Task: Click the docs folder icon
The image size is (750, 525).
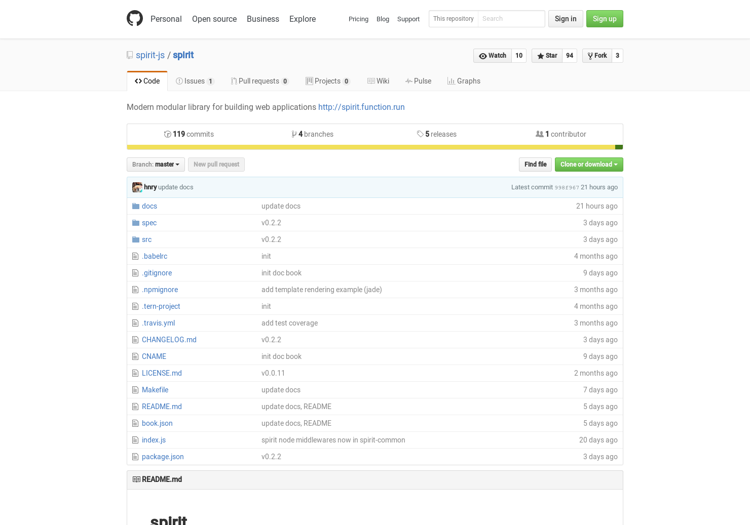Action: (x=136, y=206)
